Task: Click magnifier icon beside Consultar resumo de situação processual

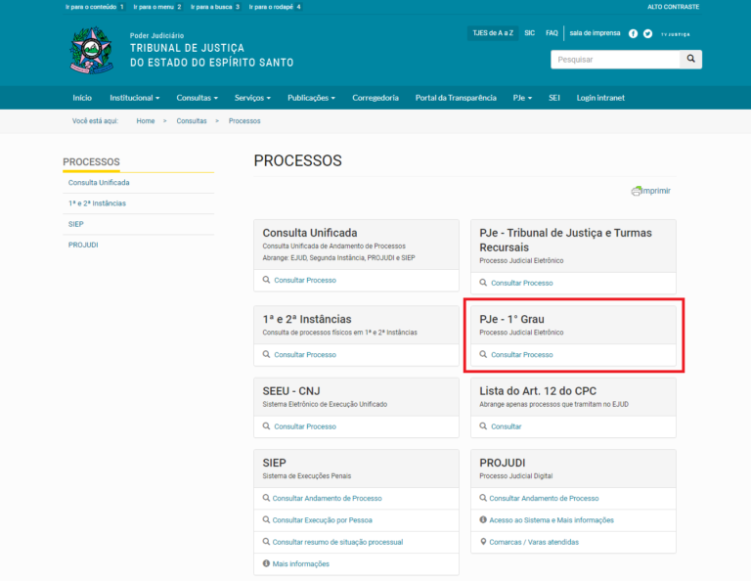Action: (x=266, y=542)
